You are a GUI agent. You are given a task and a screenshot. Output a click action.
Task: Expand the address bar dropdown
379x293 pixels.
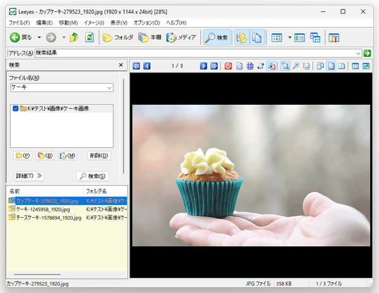[x=358, y=53]
